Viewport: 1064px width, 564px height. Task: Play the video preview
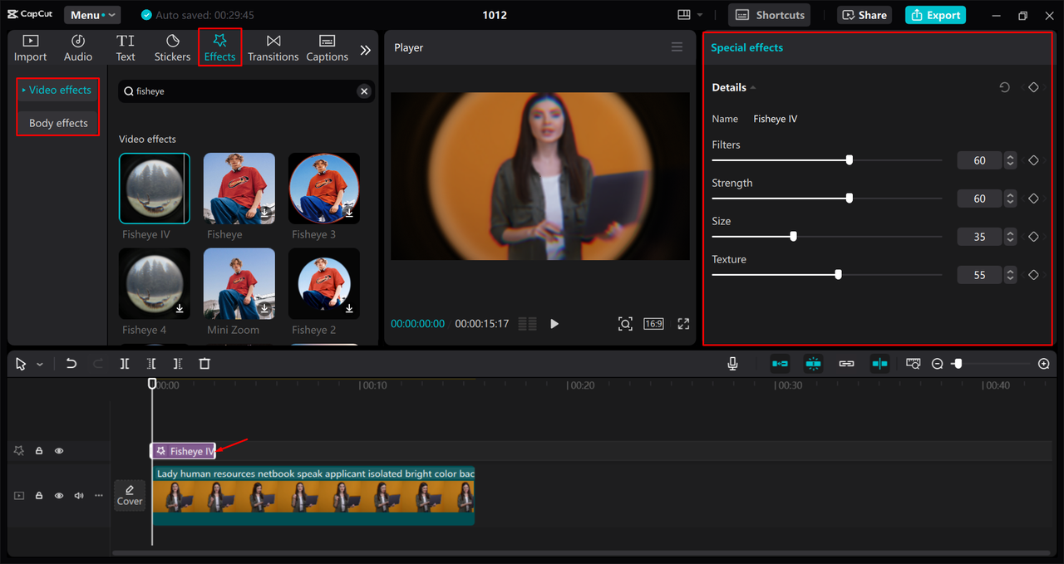click(554, 324)
